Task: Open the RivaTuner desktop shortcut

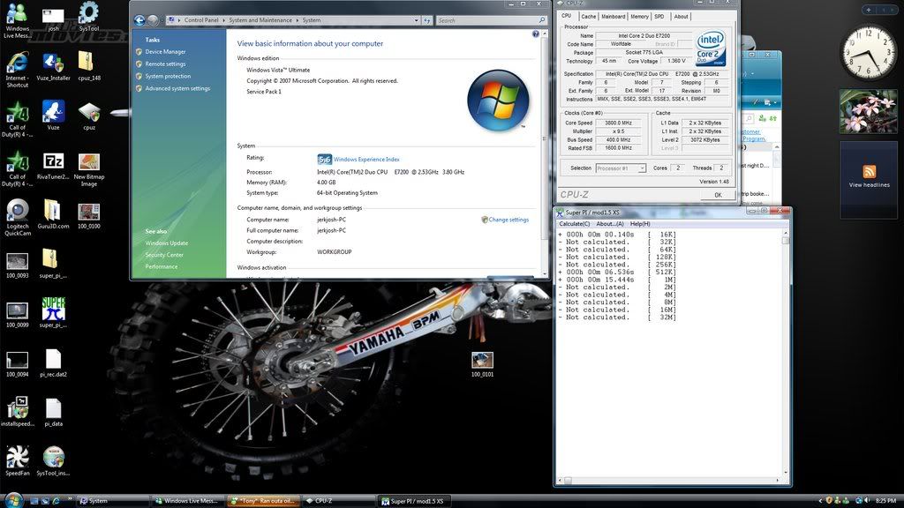Action: 53,166
